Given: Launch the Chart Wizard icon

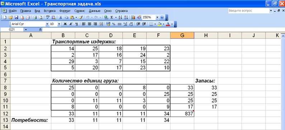Looking at the screenshot, I should coord(133,18).
